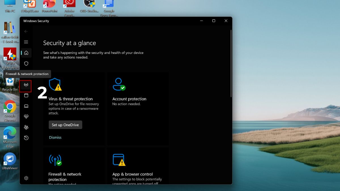Open Family options sidebar icon
This screenshot has width=340, height=191.
click(x=26, y=127)
